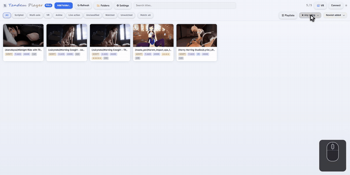Image resolution: width=350 pixels, height=175 pixels.
Task: Open the masta_pov Harem_Impact thumbnail
Action: coord(153,35)
